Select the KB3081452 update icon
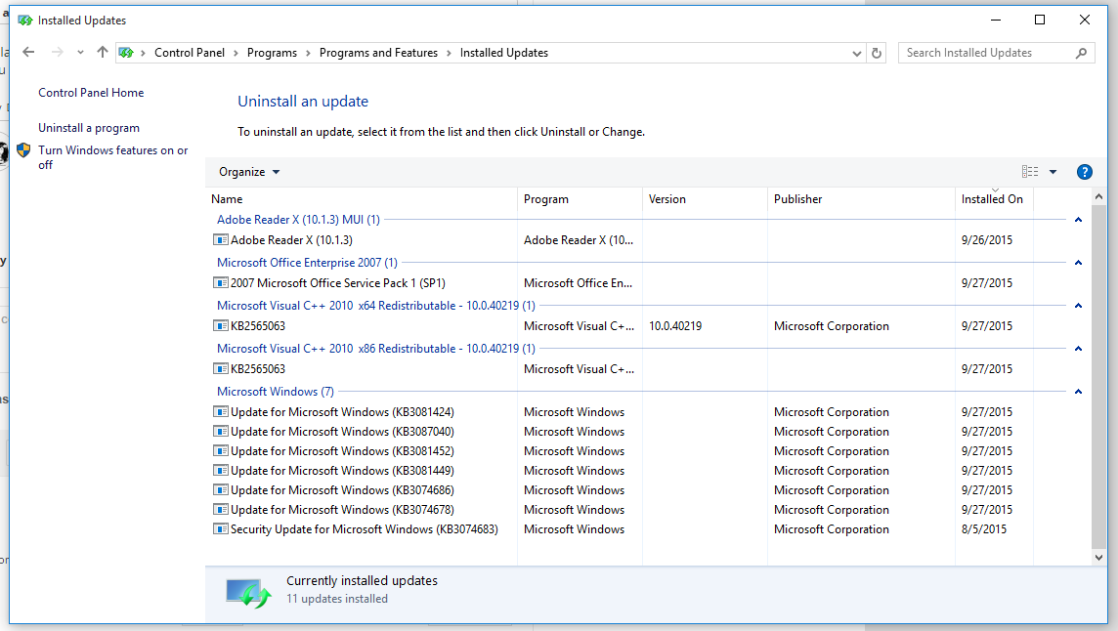Screen dimensions: 1118x631 point(220,451)
